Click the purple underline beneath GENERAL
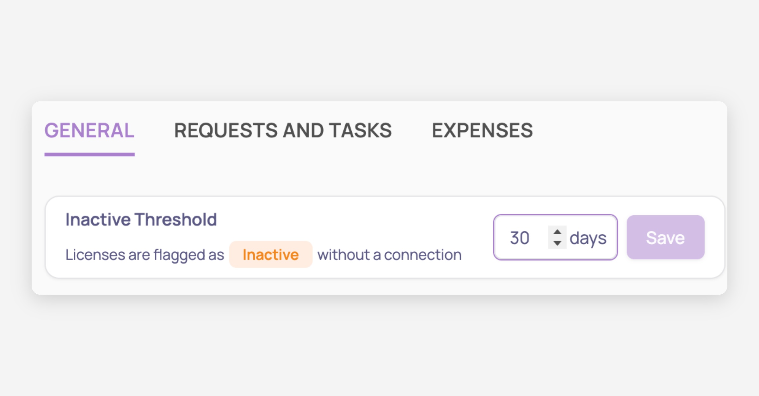Screen dimensions: 759x396 [89, 154]
